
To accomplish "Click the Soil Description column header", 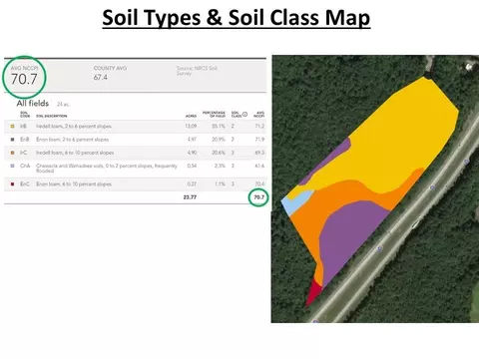I will pyautogui.click(x=52, y=116).
